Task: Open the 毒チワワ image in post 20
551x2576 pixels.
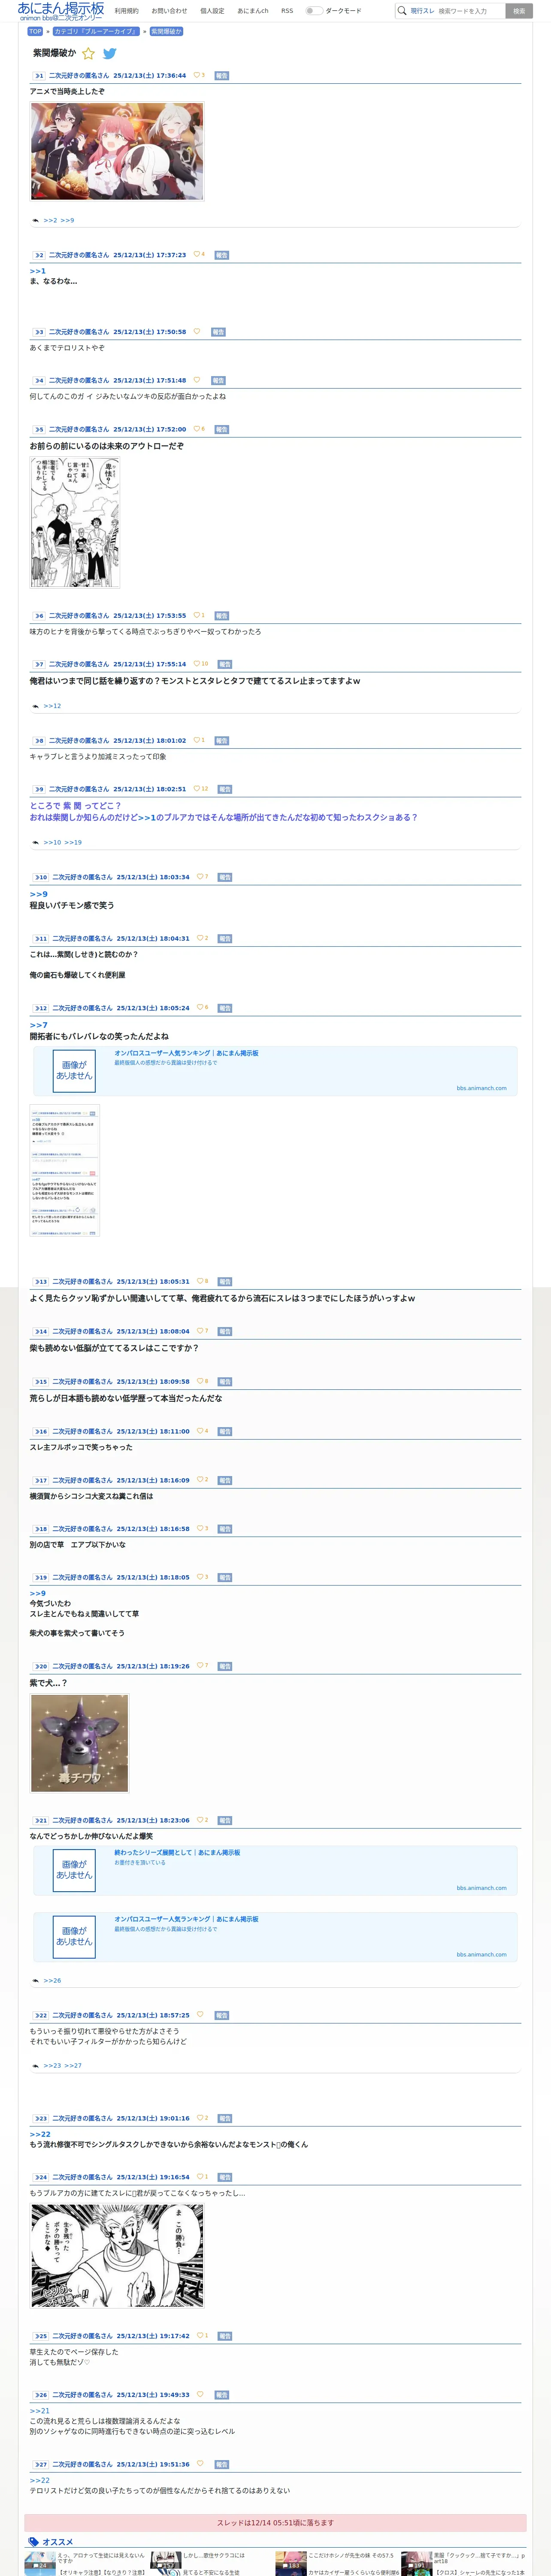Action: pos(79,1743)
